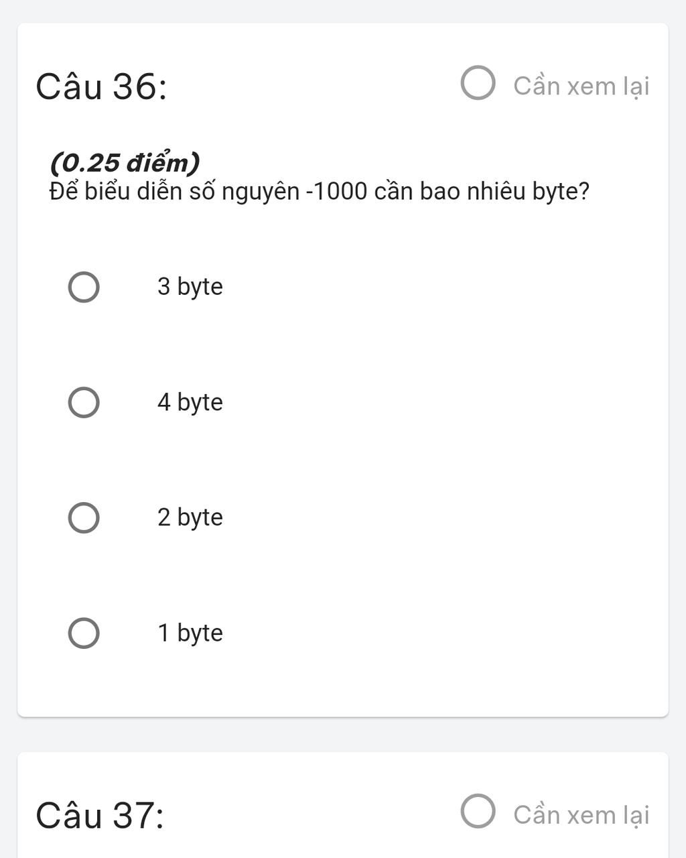The height and width of the screenshot is (858, 686).
Task: Click the 'Câu 37:' heading
Action: tap(100, 816)
